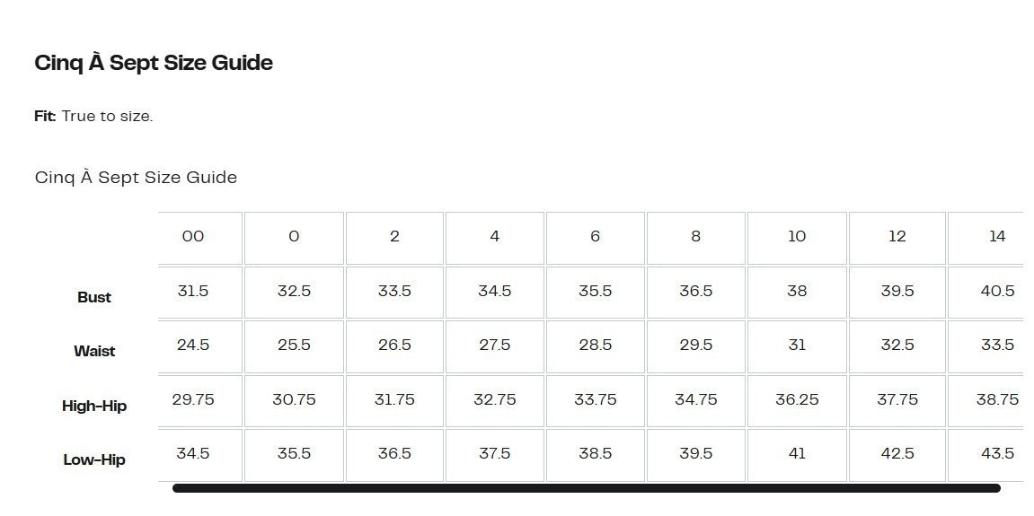Viewport: 1034px width, 516px height.
Task: Click the size 00 column header
Action: coord(193,237)
